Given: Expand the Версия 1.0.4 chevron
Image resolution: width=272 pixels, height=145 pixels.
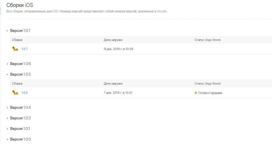Looking at the screenshot, I should pyautogui.click(x=7, y=108).
